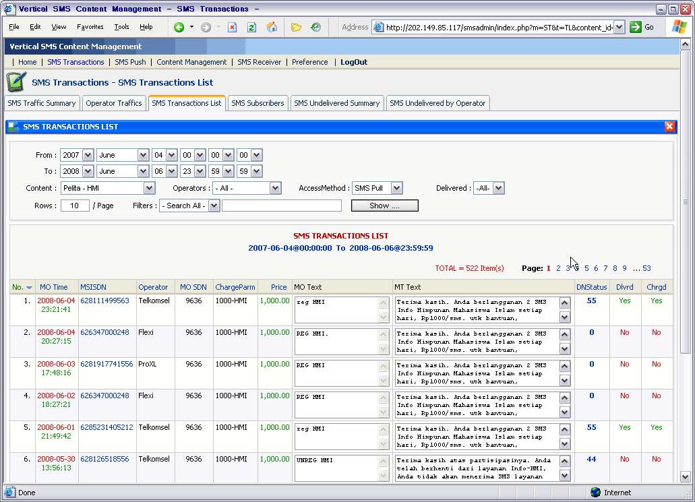Switch to the SMS Subscribers tab
Viewport: 695px width, 502px height.
tap(258, 103)
